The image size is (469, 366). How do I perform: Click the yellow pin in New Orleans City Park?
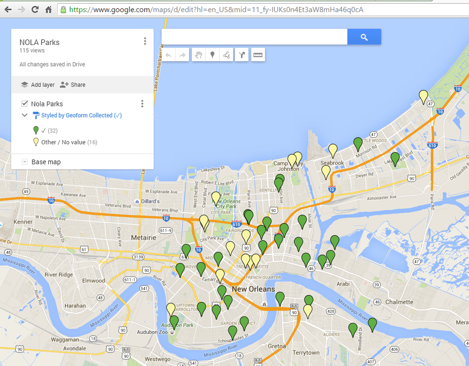coord(216,198)
